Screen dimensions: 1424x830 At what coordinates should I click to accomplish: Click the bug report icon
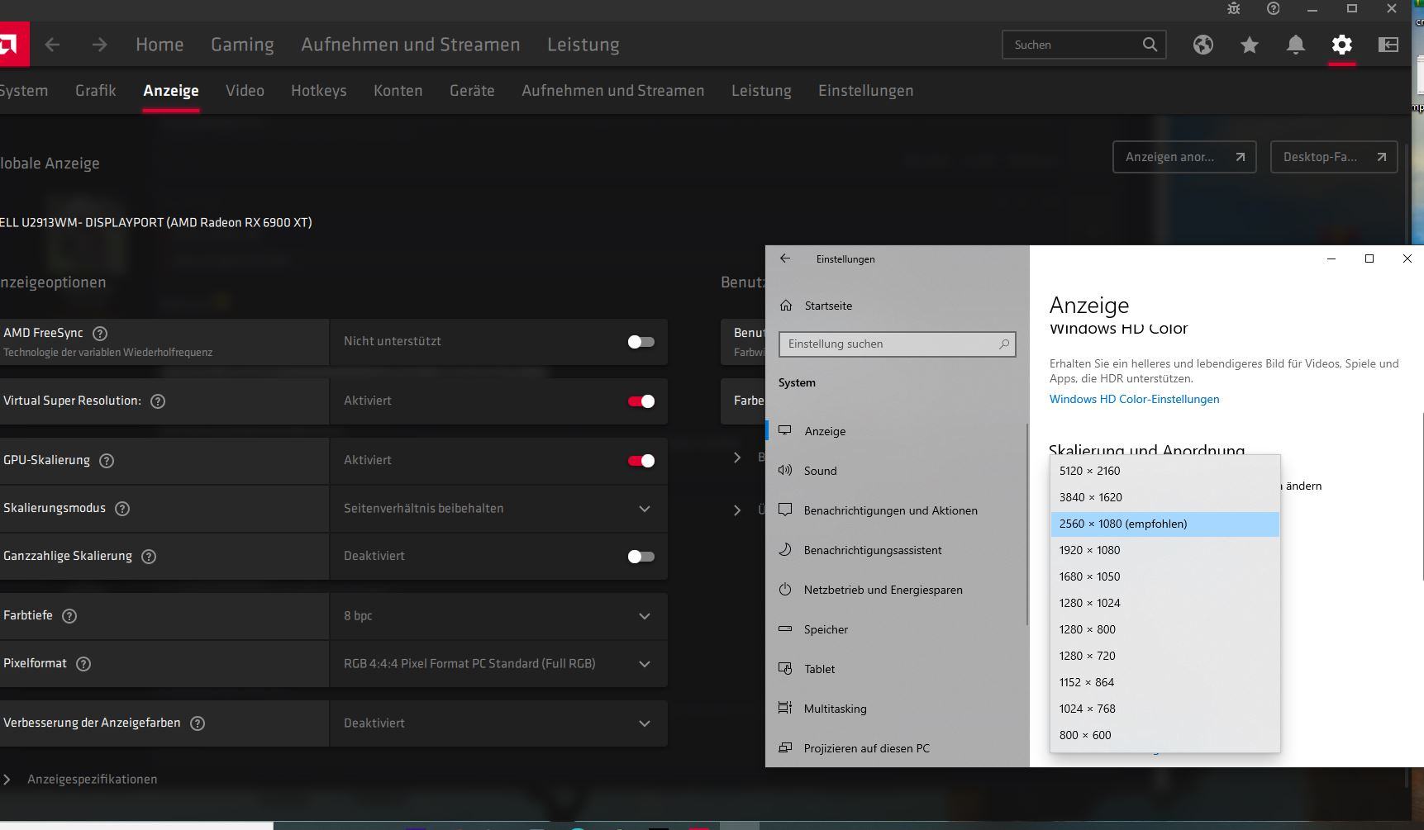point(1233,8)
